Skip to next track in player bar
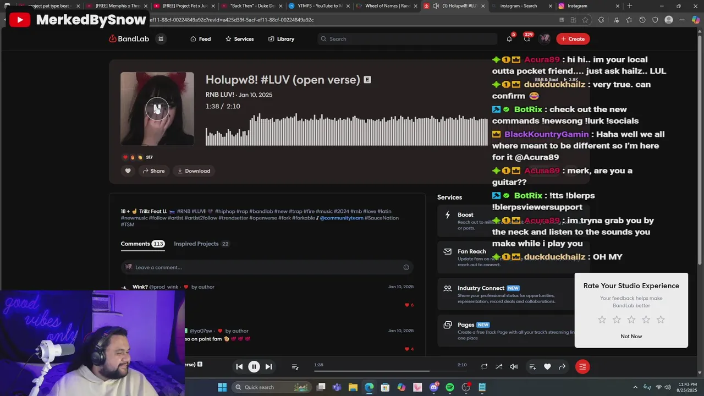The image size is (704, 396). point(268,366)
